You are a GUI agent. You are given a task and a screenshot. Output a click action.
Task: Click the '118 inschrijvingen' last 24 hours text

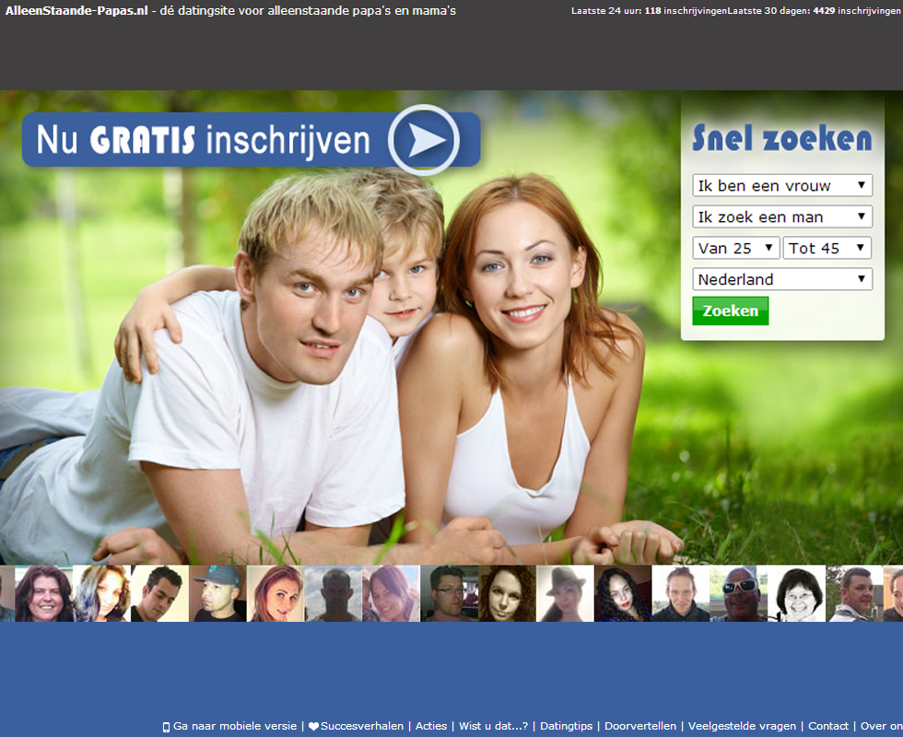686,11
